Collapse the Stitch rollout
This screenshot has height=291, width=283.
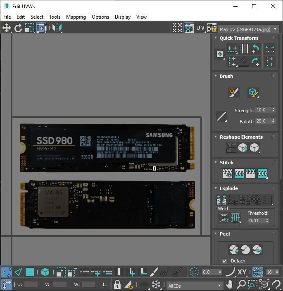[x=216, y=162]
